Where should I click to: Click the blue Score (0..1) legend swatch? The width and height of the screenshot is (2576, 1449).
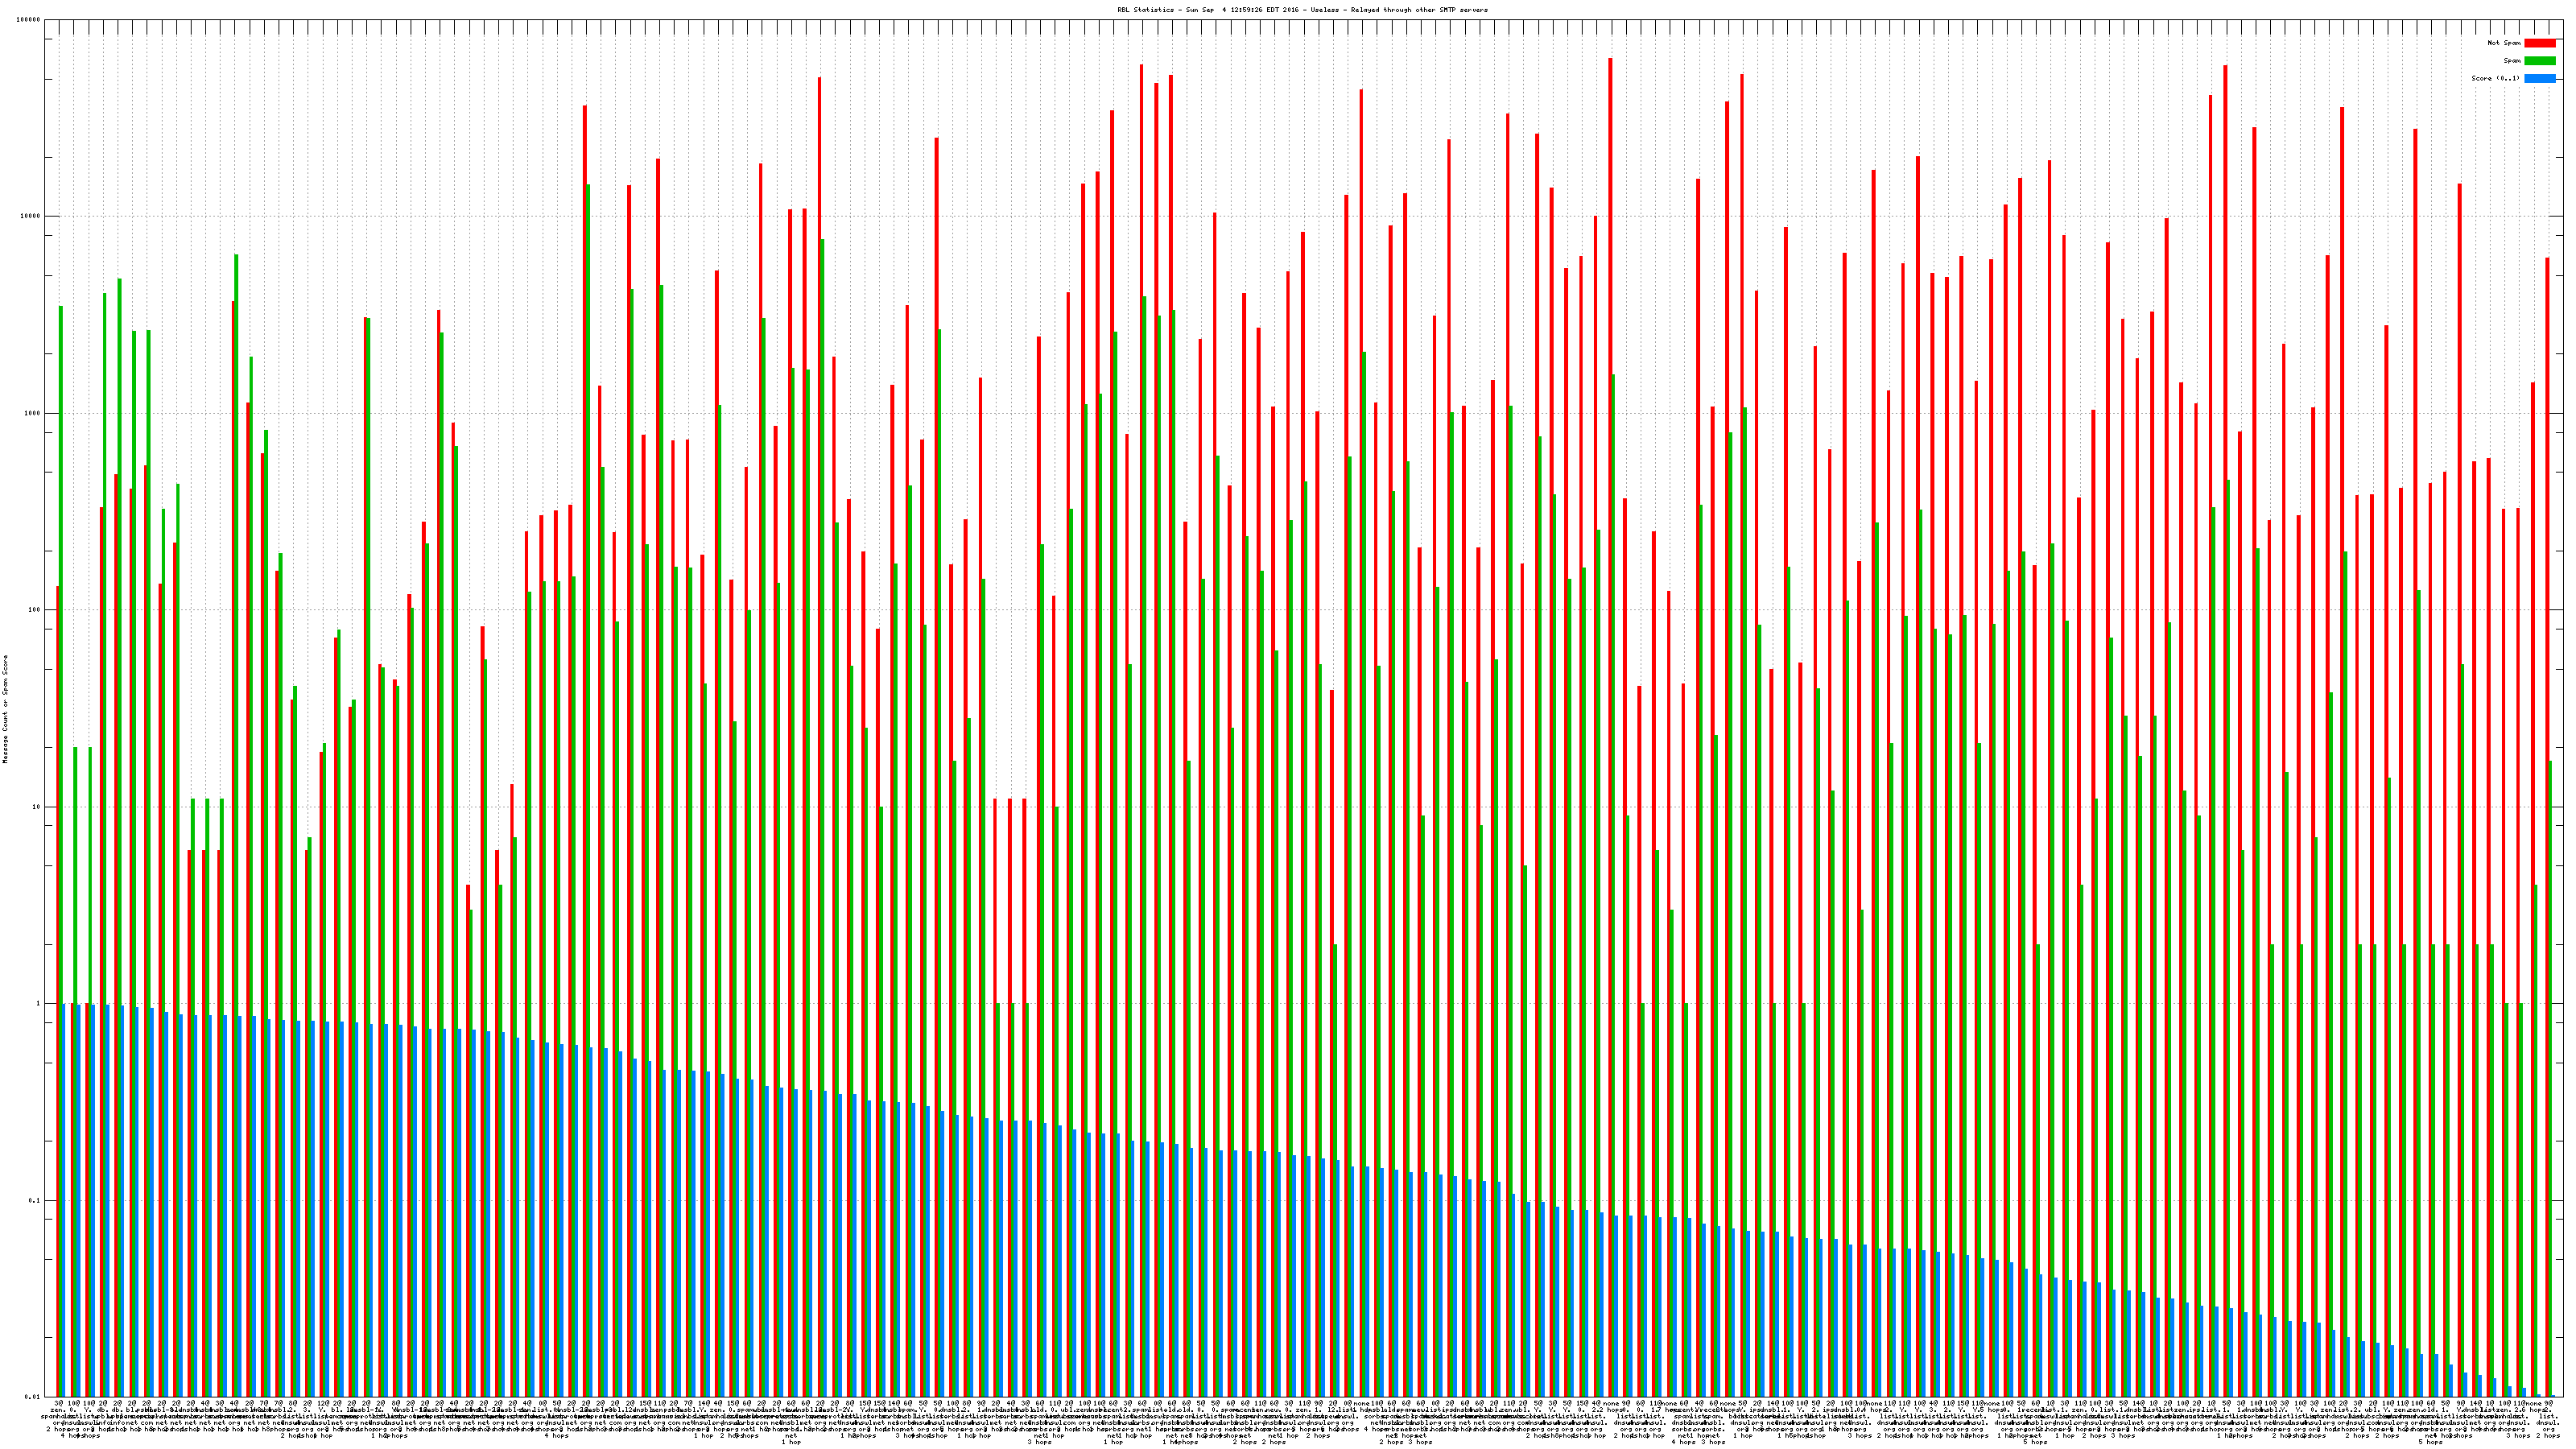click(x=2539, y=78)
